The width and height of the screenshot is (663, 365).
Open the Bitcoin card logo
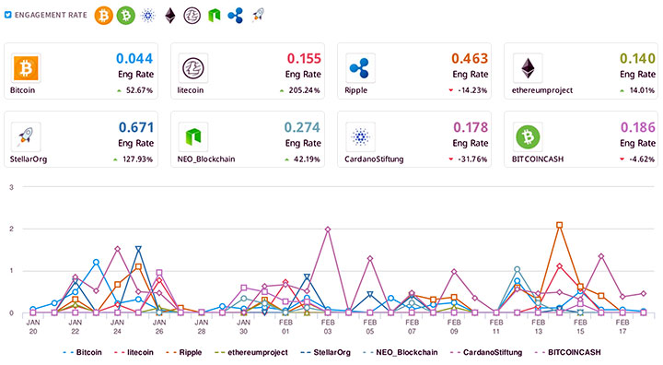tap(26, 68)
